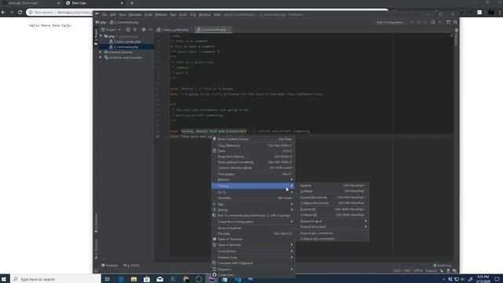Select Collapse doc comments option
This screenshot has height=283, width=503.
[332, 239]
